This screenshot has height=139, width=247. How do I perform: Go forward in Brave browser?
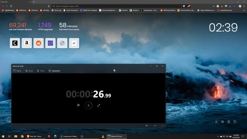pyautogui.click(x=7, y=6)
